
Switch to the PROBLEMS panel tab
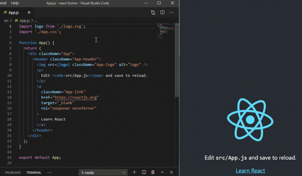[13, 173]
